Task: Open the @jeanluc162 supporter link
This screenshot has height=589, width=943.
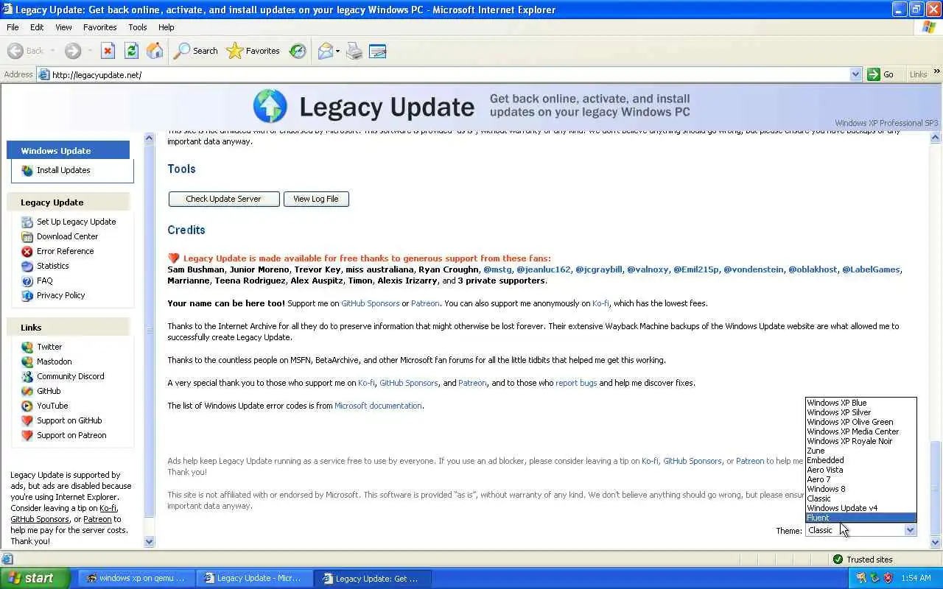Action: (544, 269)
